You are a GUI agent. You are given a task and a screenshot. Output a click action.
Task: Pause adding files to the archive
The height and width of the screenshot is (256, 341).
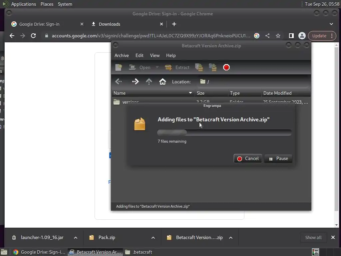278,158
